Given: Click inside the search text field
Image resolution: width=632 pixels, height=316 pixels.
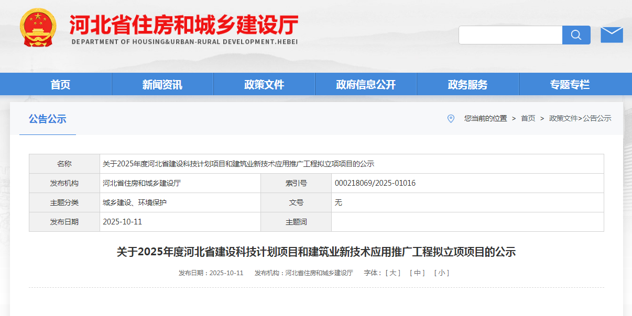Looking at the screenshot, I should pos(510,35).
